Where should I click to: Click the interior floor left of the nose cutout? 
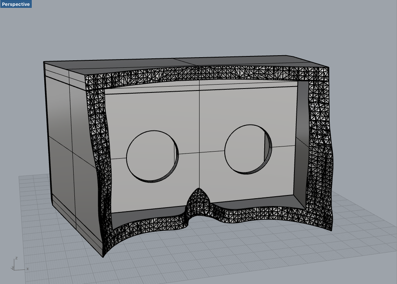click(149, 217)
